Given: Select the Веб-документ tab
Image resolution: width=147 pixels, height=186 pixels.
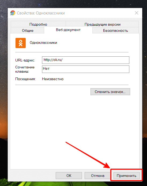Looking at the screenshot, I should (x=68, y=30).
